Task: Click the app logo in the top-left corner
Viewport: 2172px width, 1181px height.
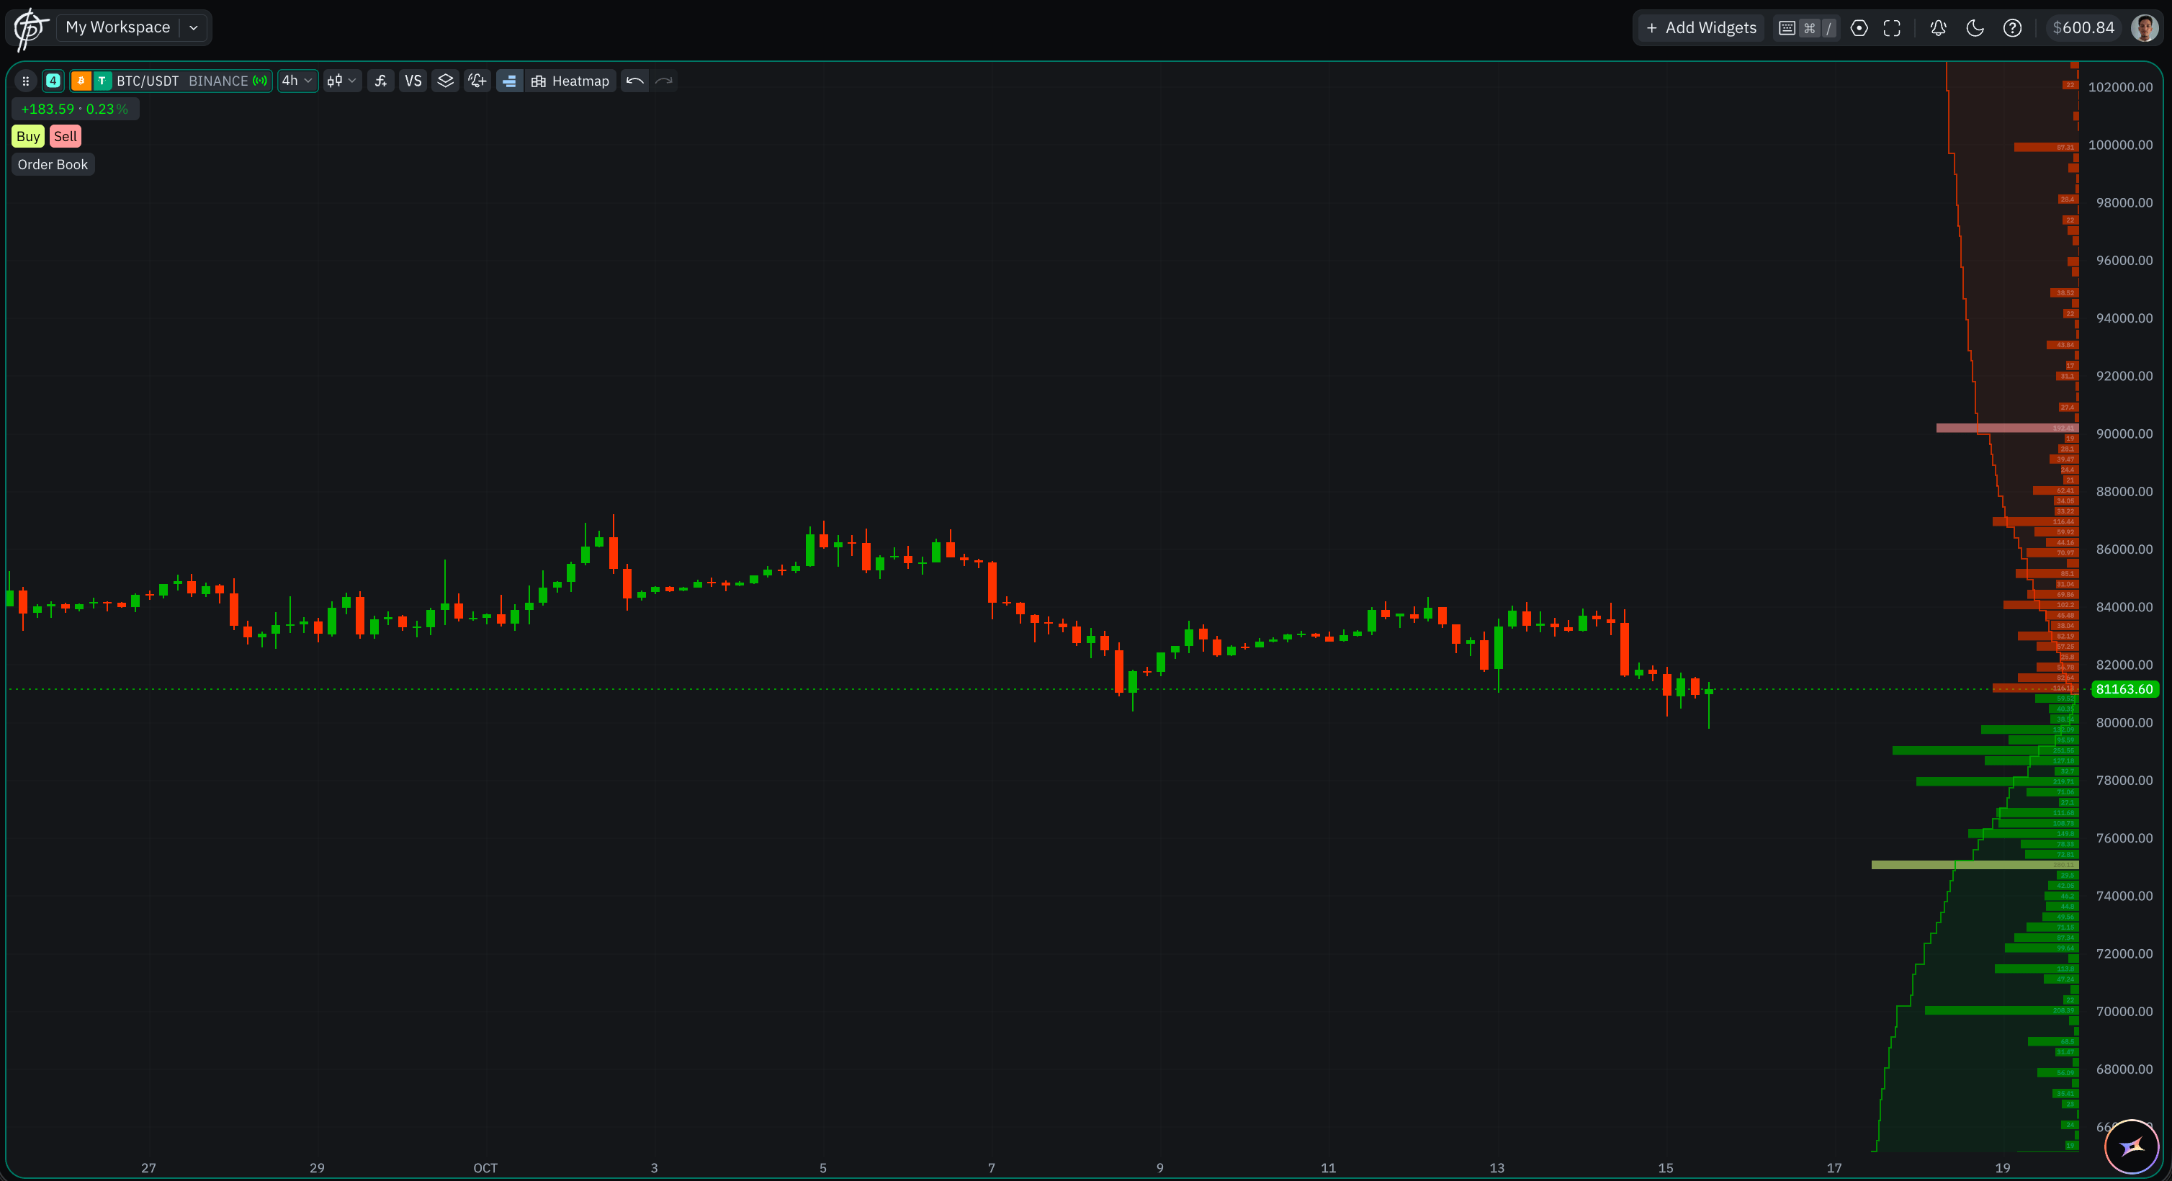Action: coord(30,29)
